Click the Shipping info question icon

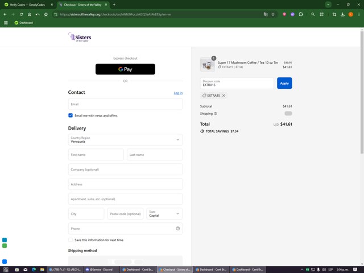[216, 114]
